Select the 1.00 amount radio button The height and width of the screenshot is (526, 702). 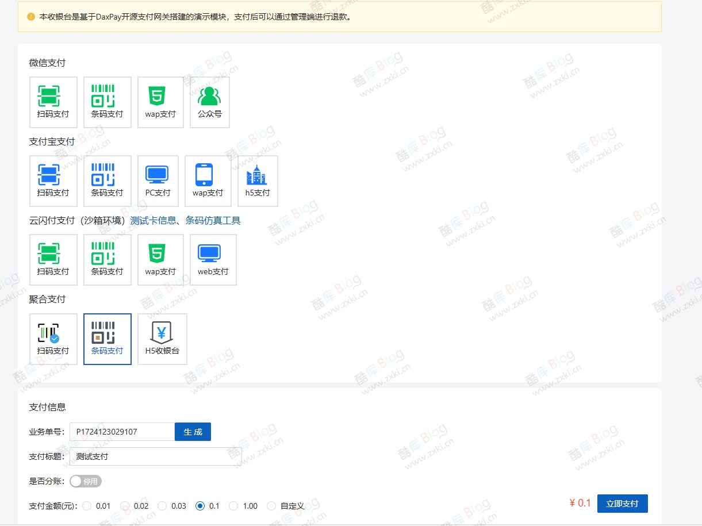(x=234, y=506)
